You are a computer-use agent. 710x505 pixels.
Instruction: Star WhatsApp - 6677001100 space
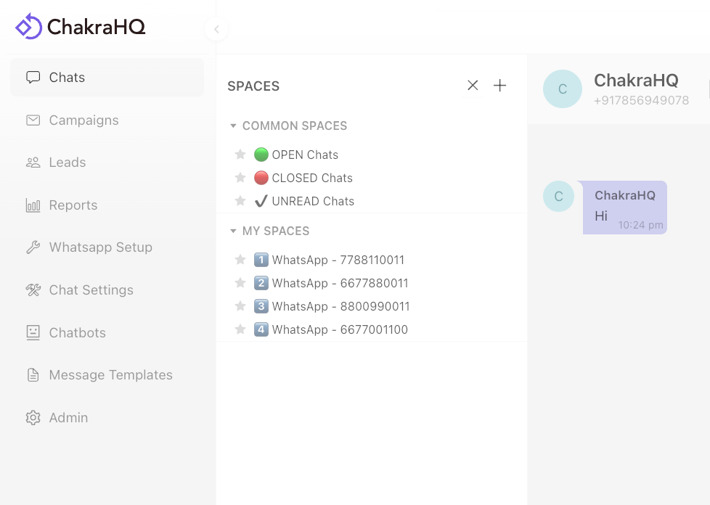click(x=240, y=329)
